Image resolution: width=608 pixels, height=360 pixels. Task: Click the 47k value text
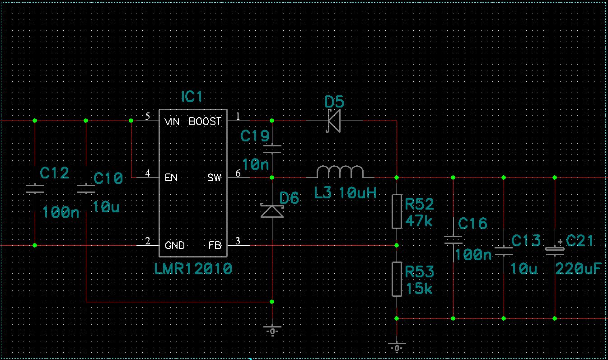click(419, 221)
